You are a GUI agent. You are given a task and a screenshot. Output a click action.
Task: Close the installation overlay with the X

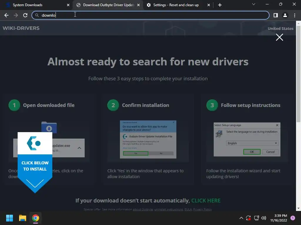tap(280, 37)
